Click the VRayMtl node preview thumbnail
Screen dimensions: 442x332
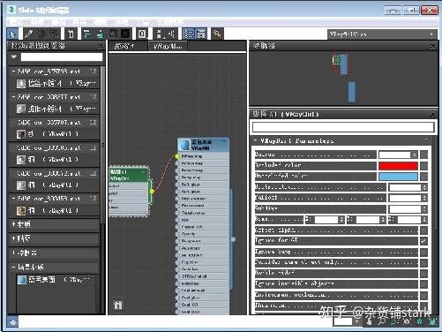[x=184, y=145]
